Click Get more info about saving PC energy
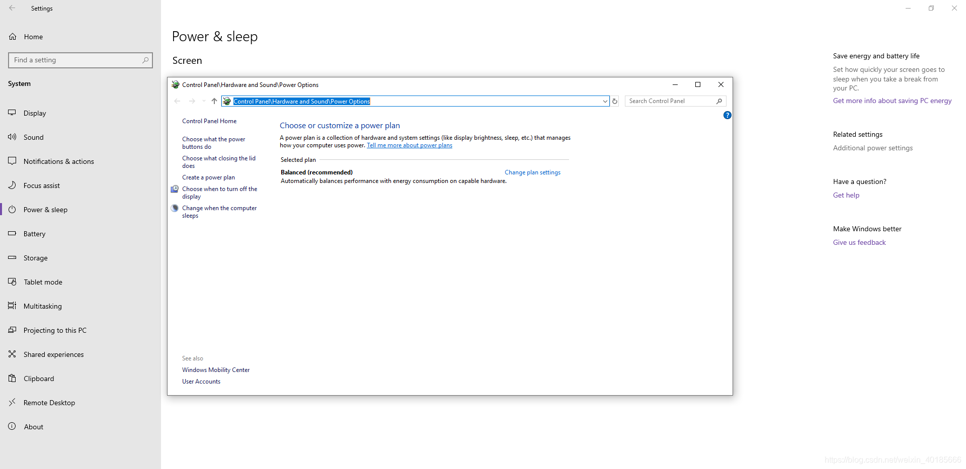The image size is (966, 469). click(x=892, y=101)
